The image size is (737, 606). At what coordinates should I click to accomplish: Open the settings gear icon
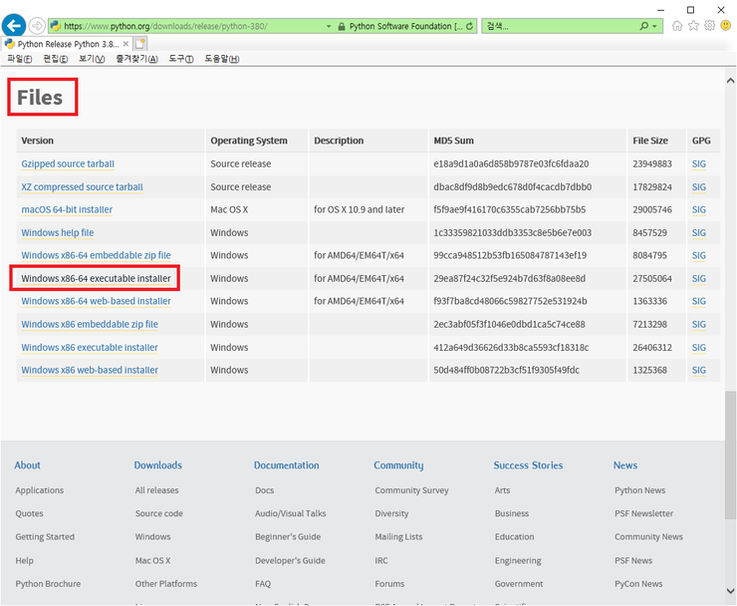point(710,26)
